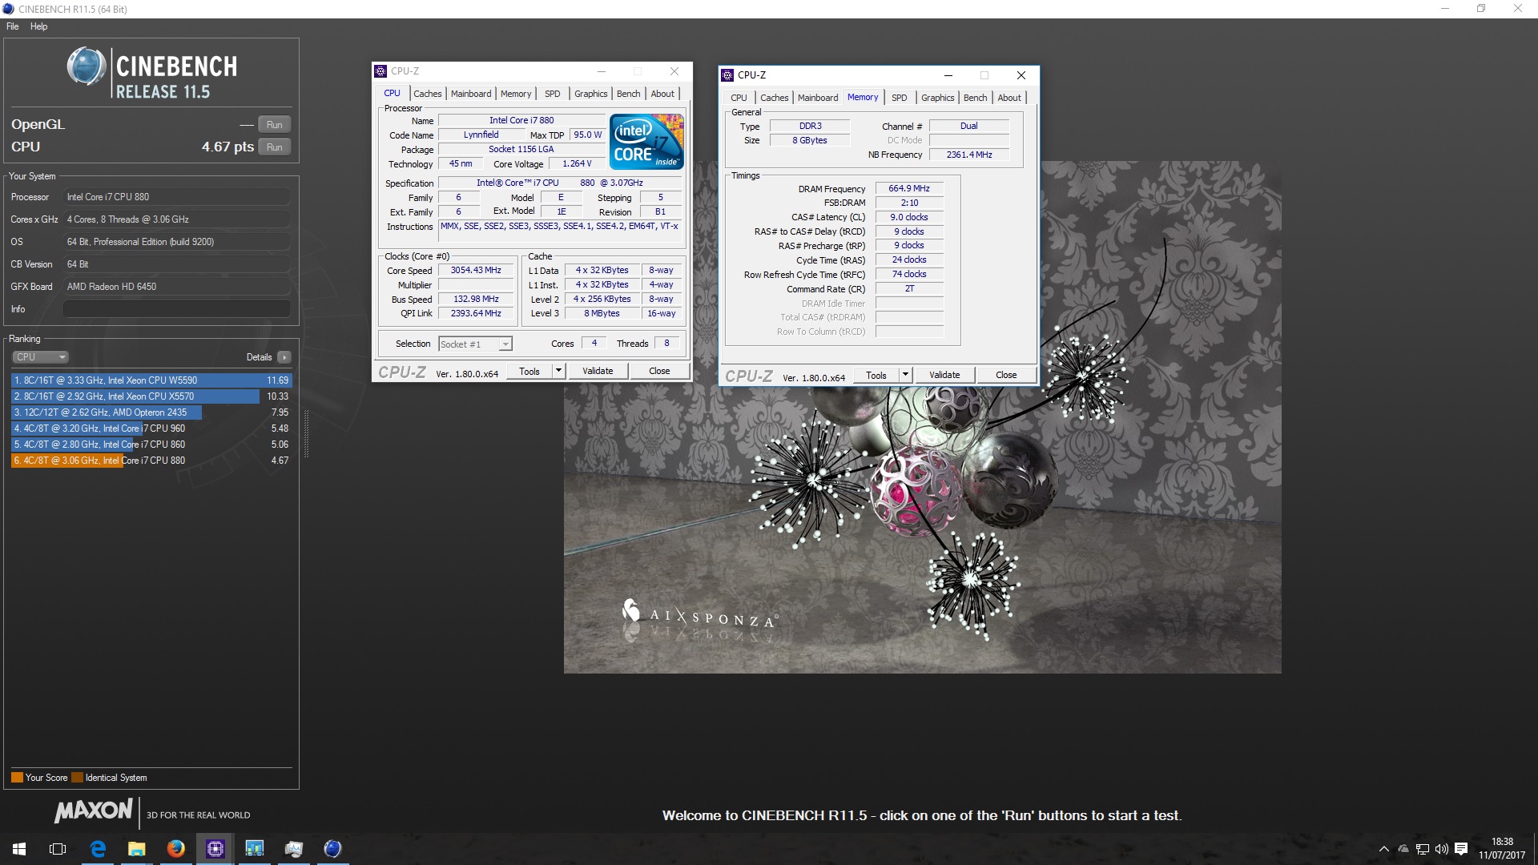
Task: Click the CPU-Z title icon in the Memory window
Action: pyautogui.click(x=727, y=75)
